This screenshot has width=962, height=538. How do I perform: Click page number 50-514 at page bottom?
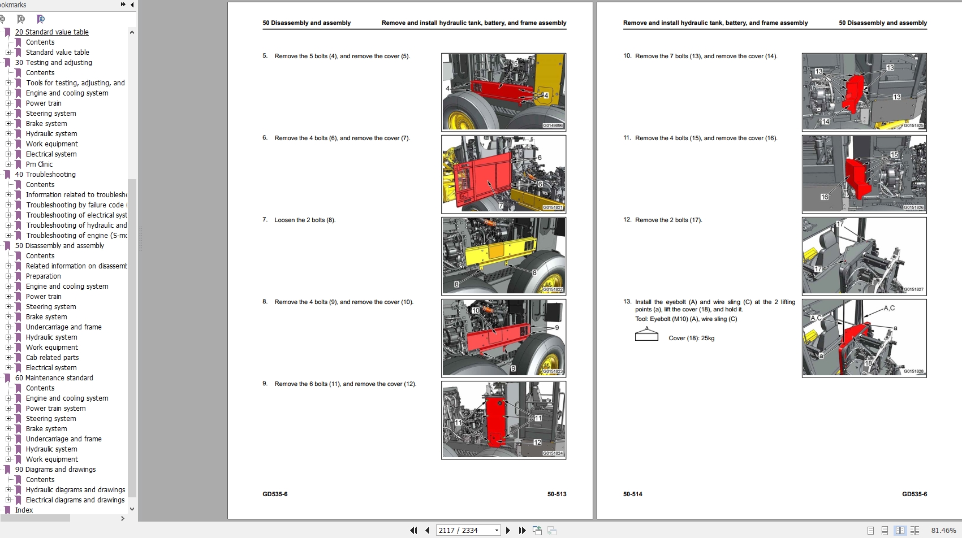click(633, 494)
